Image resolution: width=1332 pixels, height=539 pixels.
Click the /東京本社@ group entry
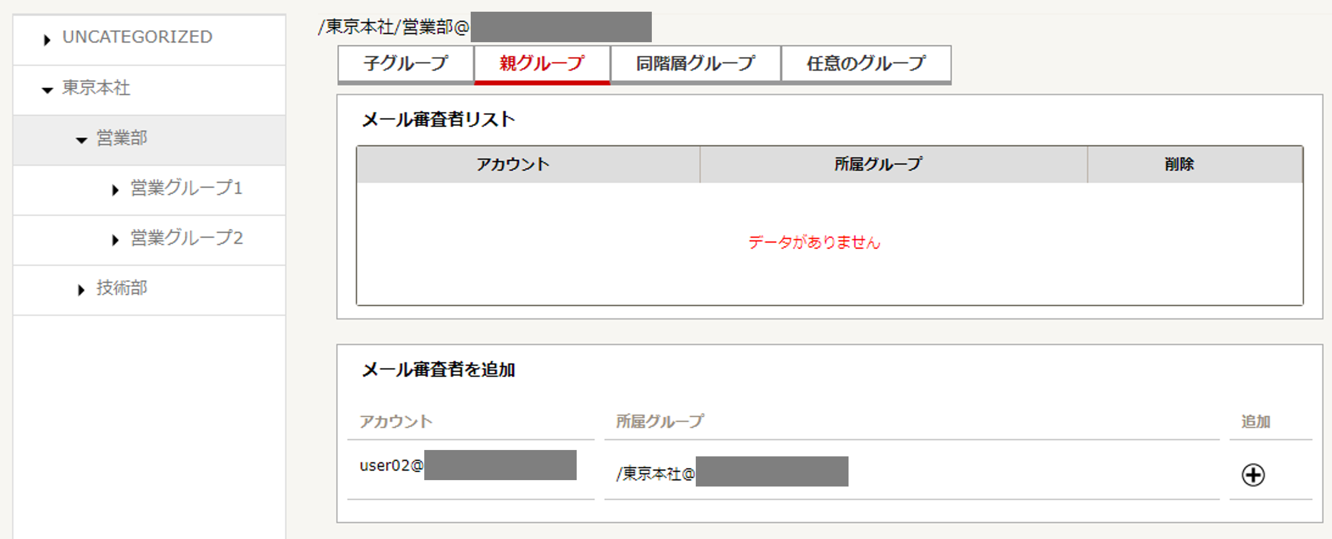655,473
